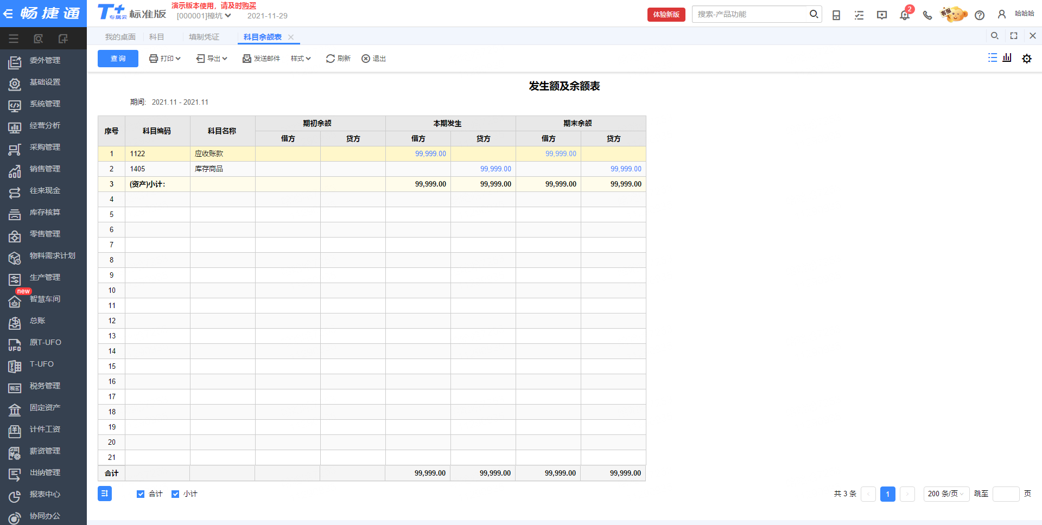
Task: Click the back arrow beside 畅捷通 logo
Action: [x=8, y=14]
